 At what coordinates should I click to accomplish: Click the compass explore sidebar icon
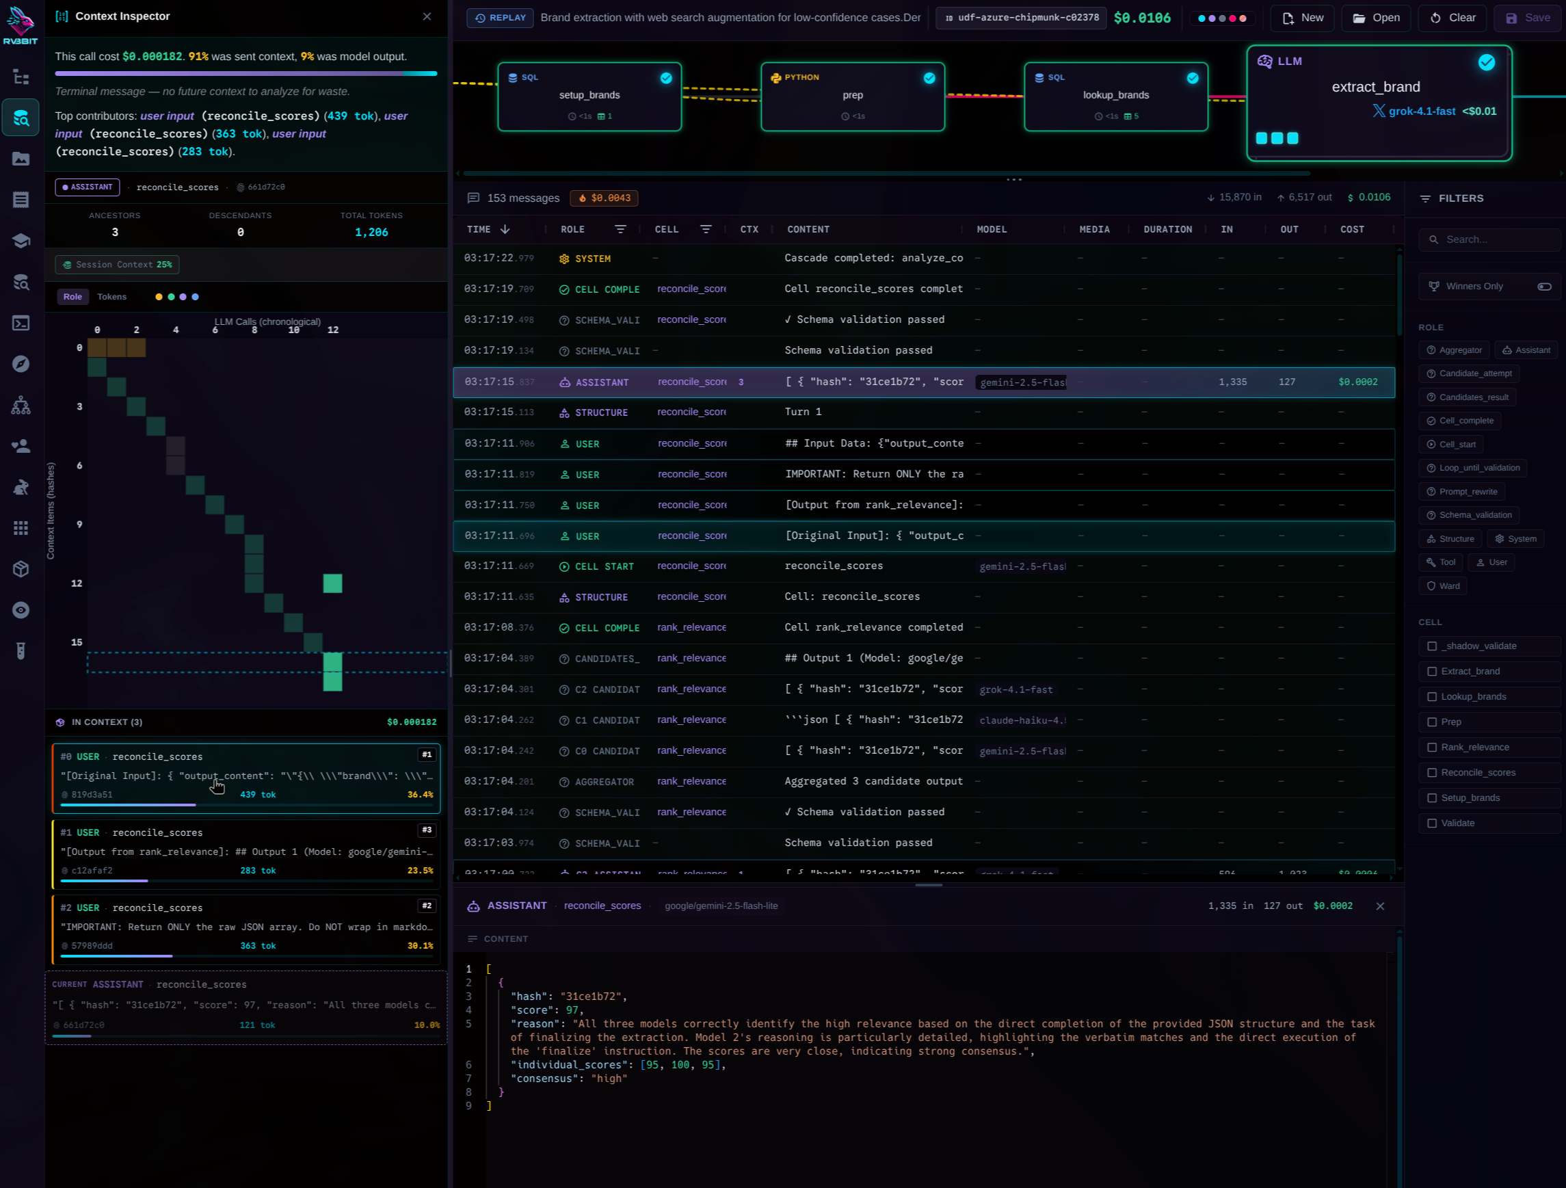click(21, 364)
